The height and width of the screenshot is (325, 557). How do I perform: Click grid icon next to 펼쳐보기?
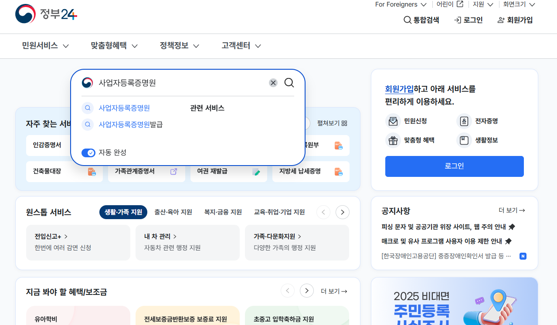coord(345,123)
